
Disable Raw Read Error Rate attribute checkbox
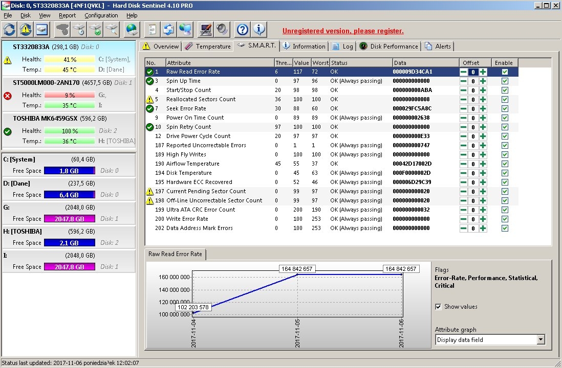coord(505,72)
